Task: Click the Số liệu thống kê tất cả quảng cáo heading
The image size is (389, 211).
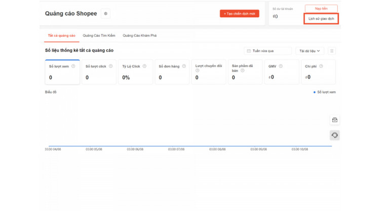Action: pos(79,50)
